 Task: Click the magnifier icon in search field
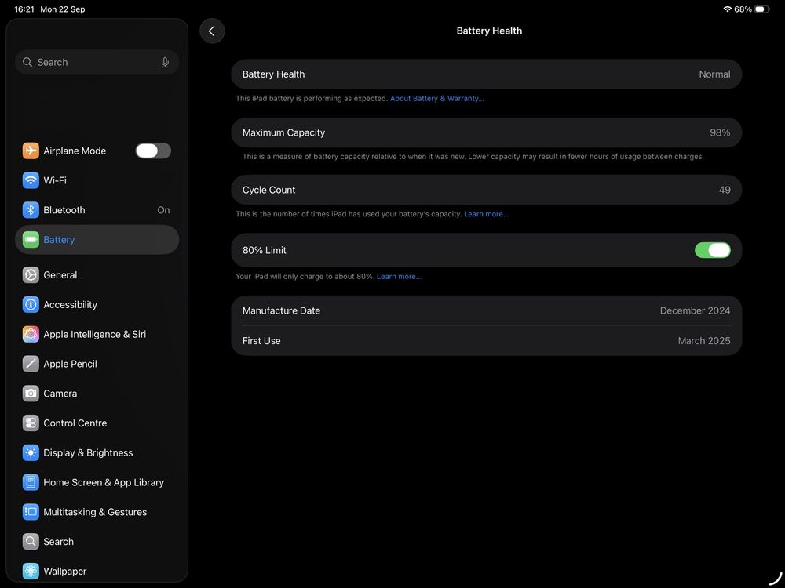[x=27, y=62]
